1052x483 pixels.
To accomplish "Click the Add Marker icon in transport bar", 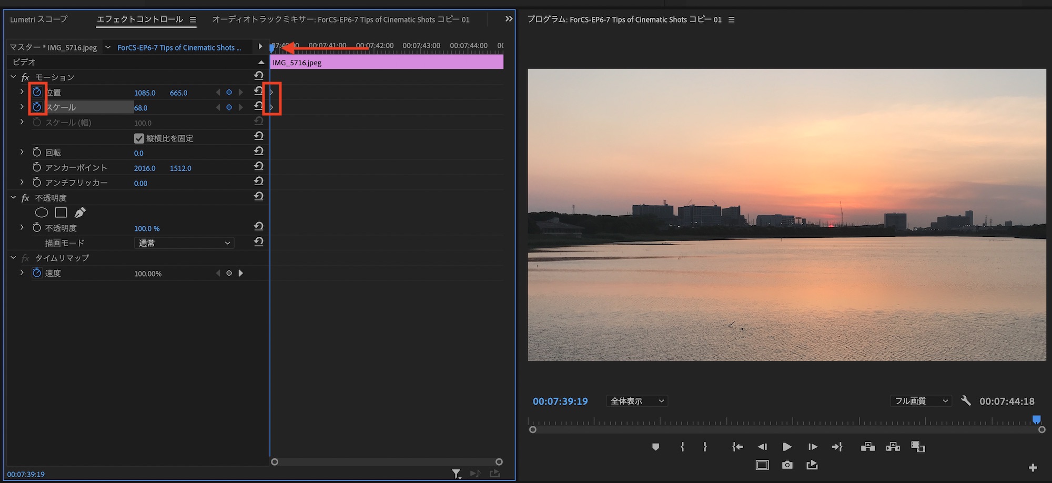I will point(655,447).
